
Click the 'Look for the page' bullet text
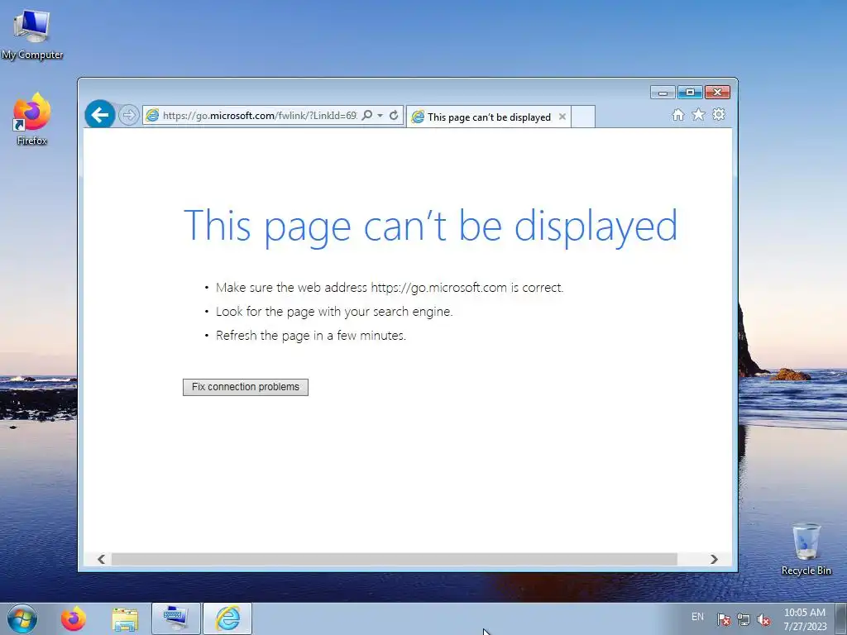[x=334, y=312]
